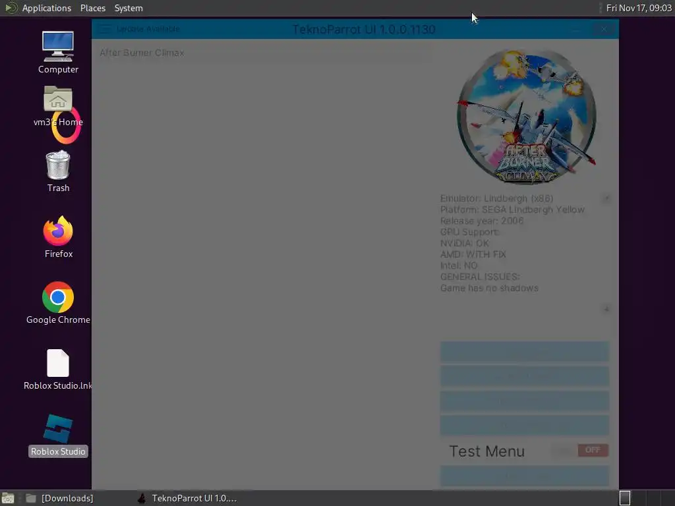The image size is (675, 506).
Task: Click the Release year: 2006 text
Action: click(x=482, y=221)
